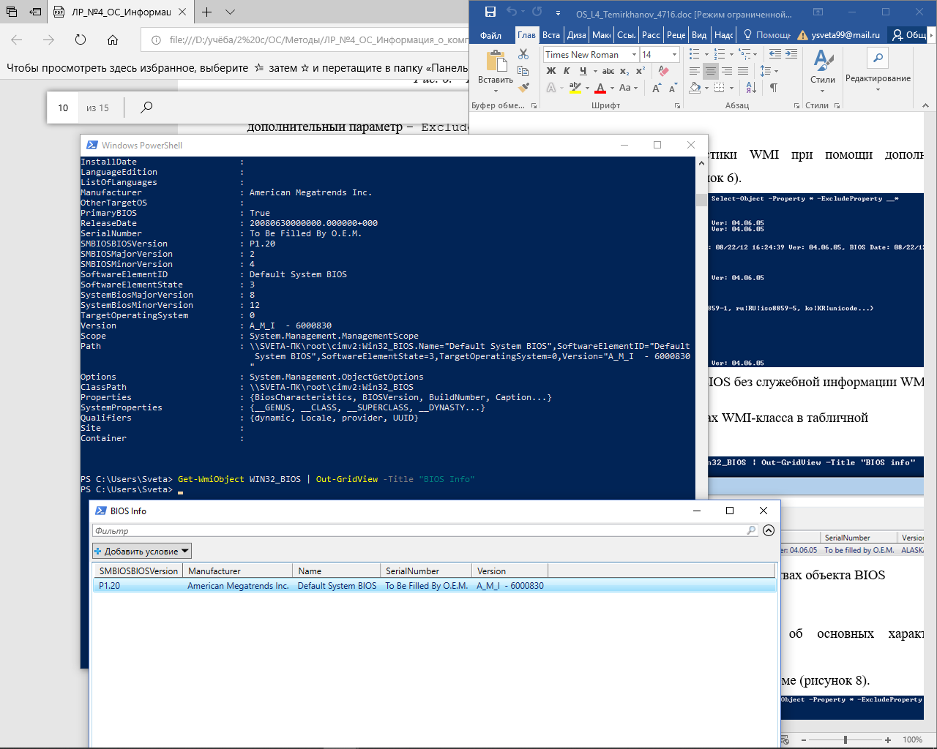Sort text with the A-Я sort icon
The width and height of the screenshot is (937, 749).
point(751,88)
